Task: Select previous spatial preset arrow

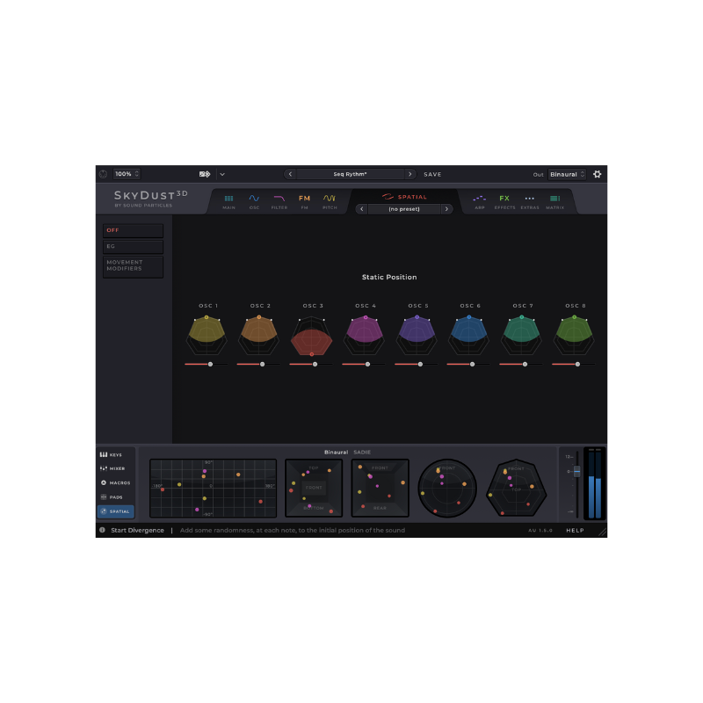Action: [362, 209]
